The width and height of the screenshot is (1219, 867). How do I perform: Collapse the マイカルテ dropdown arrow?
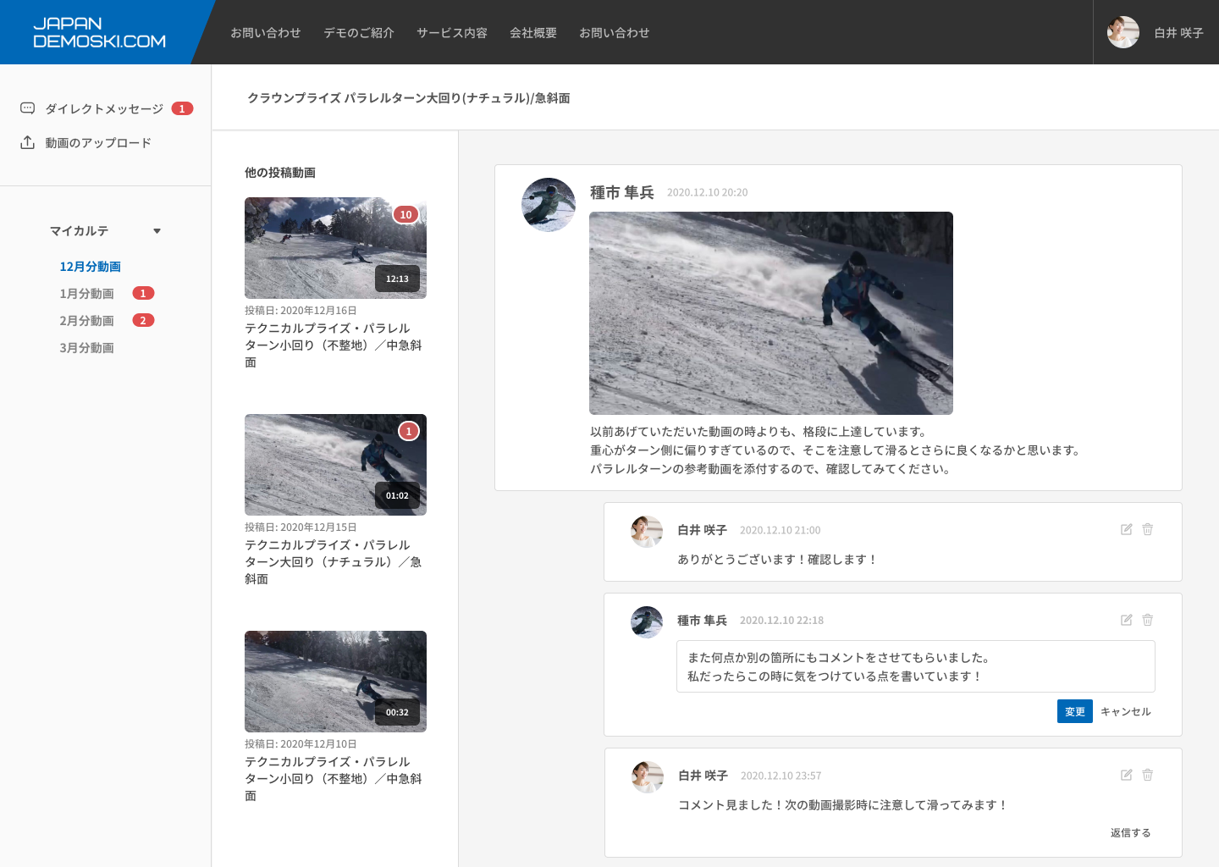point(157,231)
